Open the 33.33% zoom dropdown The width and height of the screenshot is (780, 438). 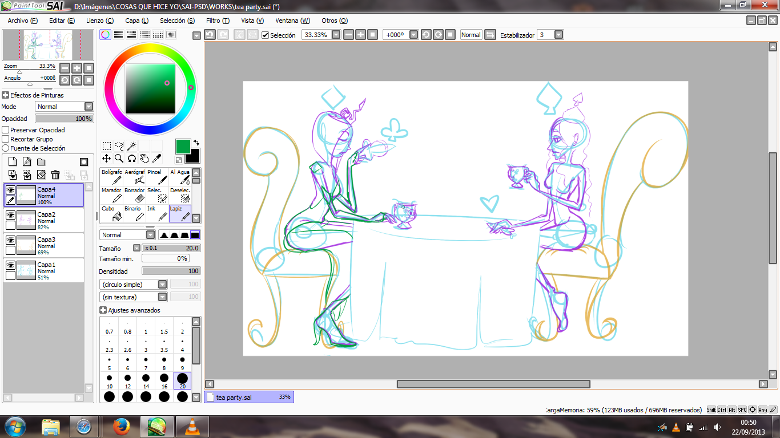click(336, 35)
